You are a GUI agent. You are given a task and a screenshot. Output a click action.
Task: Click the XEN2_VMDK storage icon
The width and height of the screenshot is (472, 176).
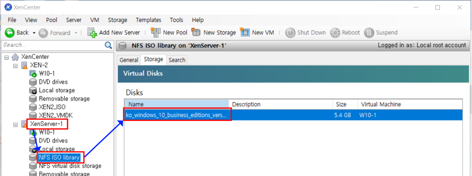click(x=33, y=115)
